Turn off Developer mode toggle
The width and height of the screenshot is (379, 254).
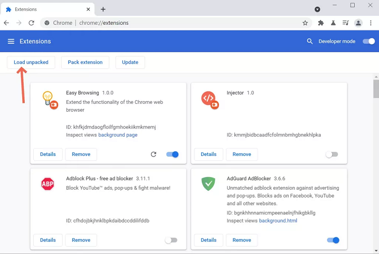click(x=368, y=41)
